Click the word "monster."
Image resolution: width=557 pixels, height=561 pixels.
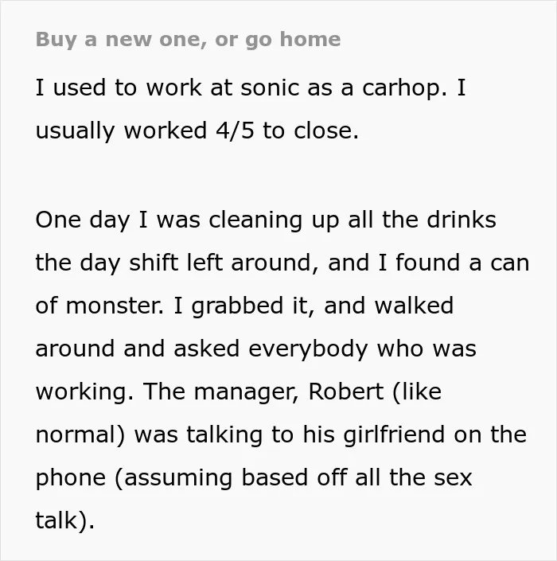115,306
